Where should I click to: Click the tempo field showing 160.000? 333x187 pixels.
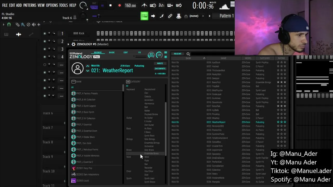tap(130, 5)
